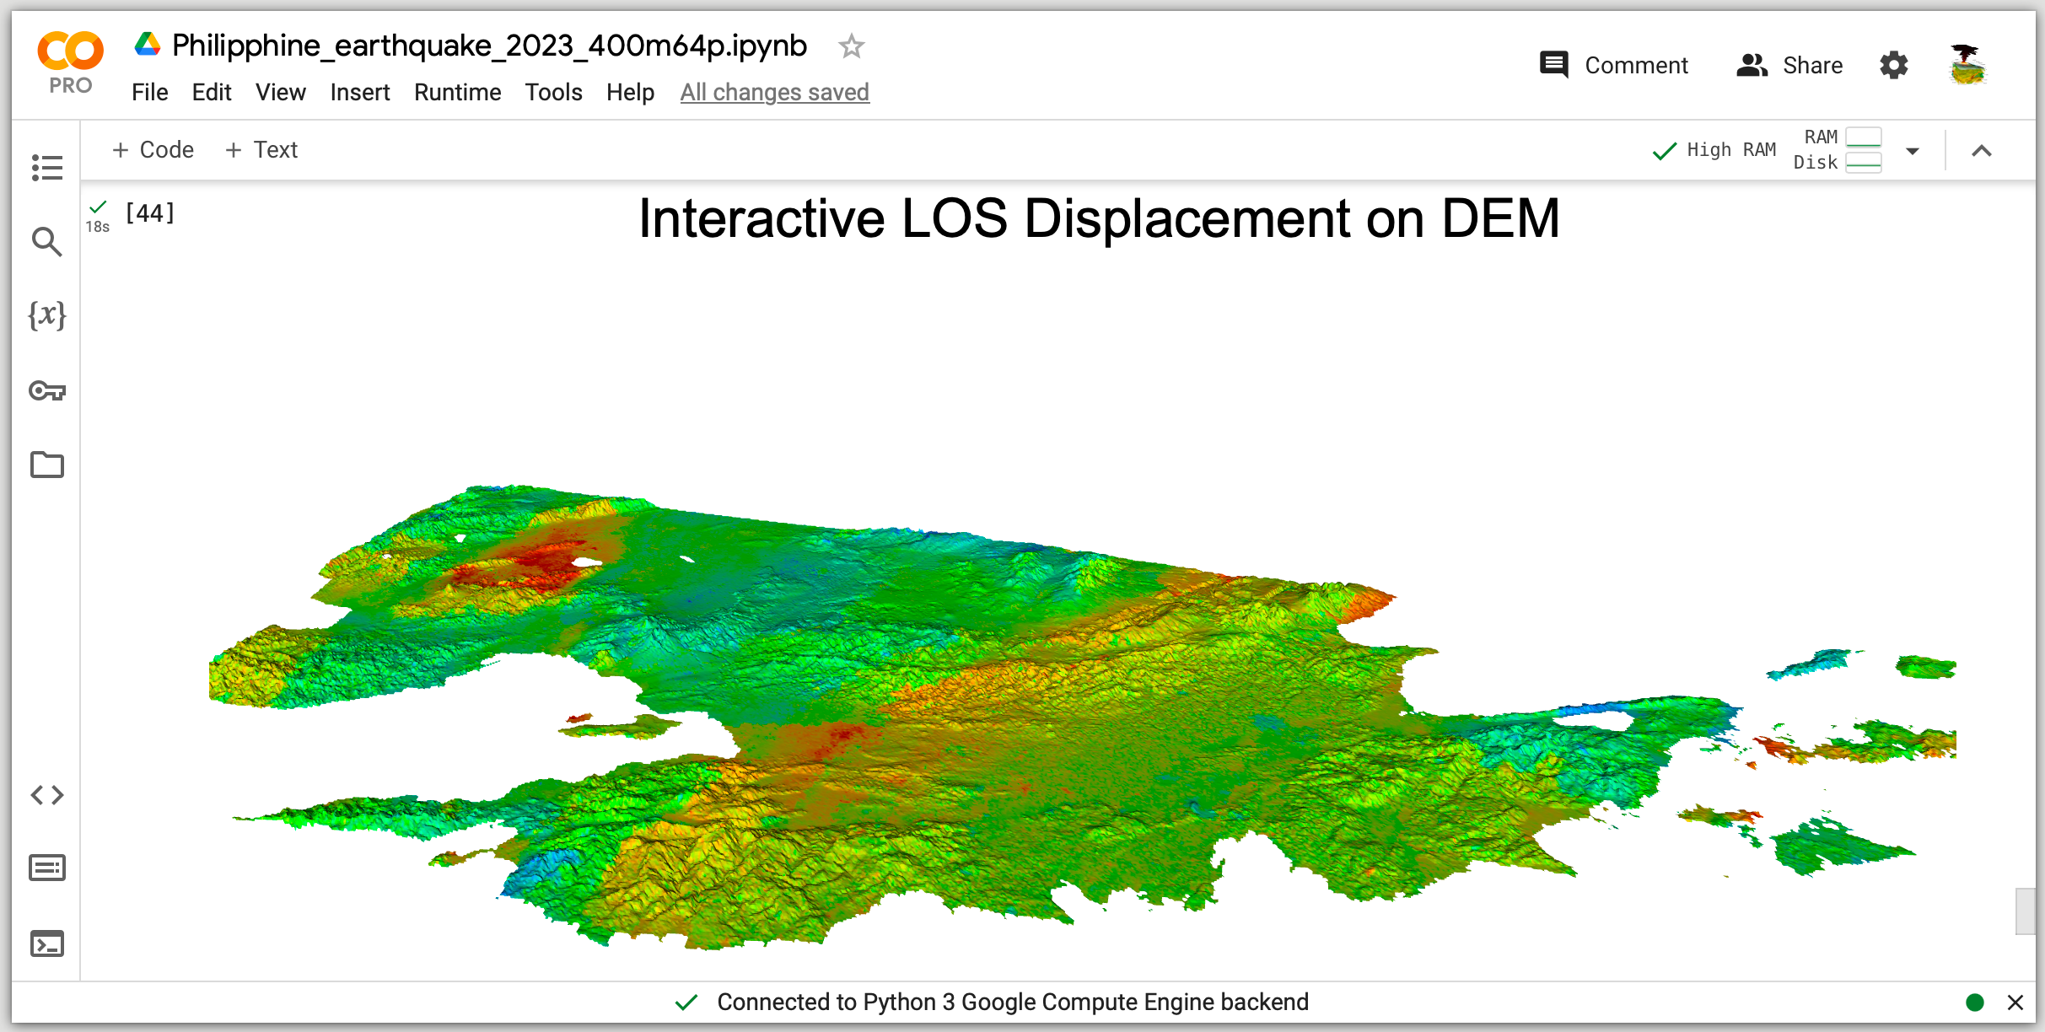Screen dimensions: 2045x1032
Task: Open the terminal panel icon
Action: click(x=46, y=943)
